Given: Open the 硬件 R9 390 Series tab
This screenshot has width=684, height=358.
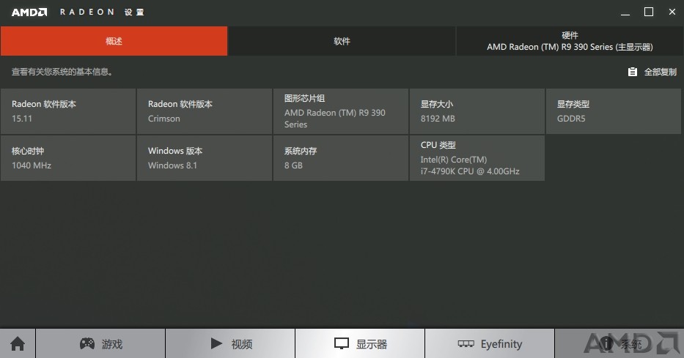Looking at the screenshot, I should coord(570,41).
